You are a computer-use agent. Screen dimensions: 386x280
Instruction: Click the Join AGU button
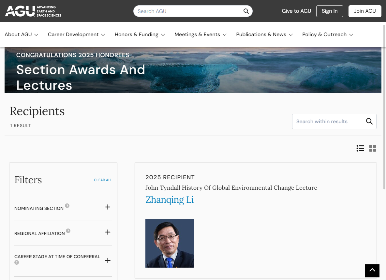(365, 11)
